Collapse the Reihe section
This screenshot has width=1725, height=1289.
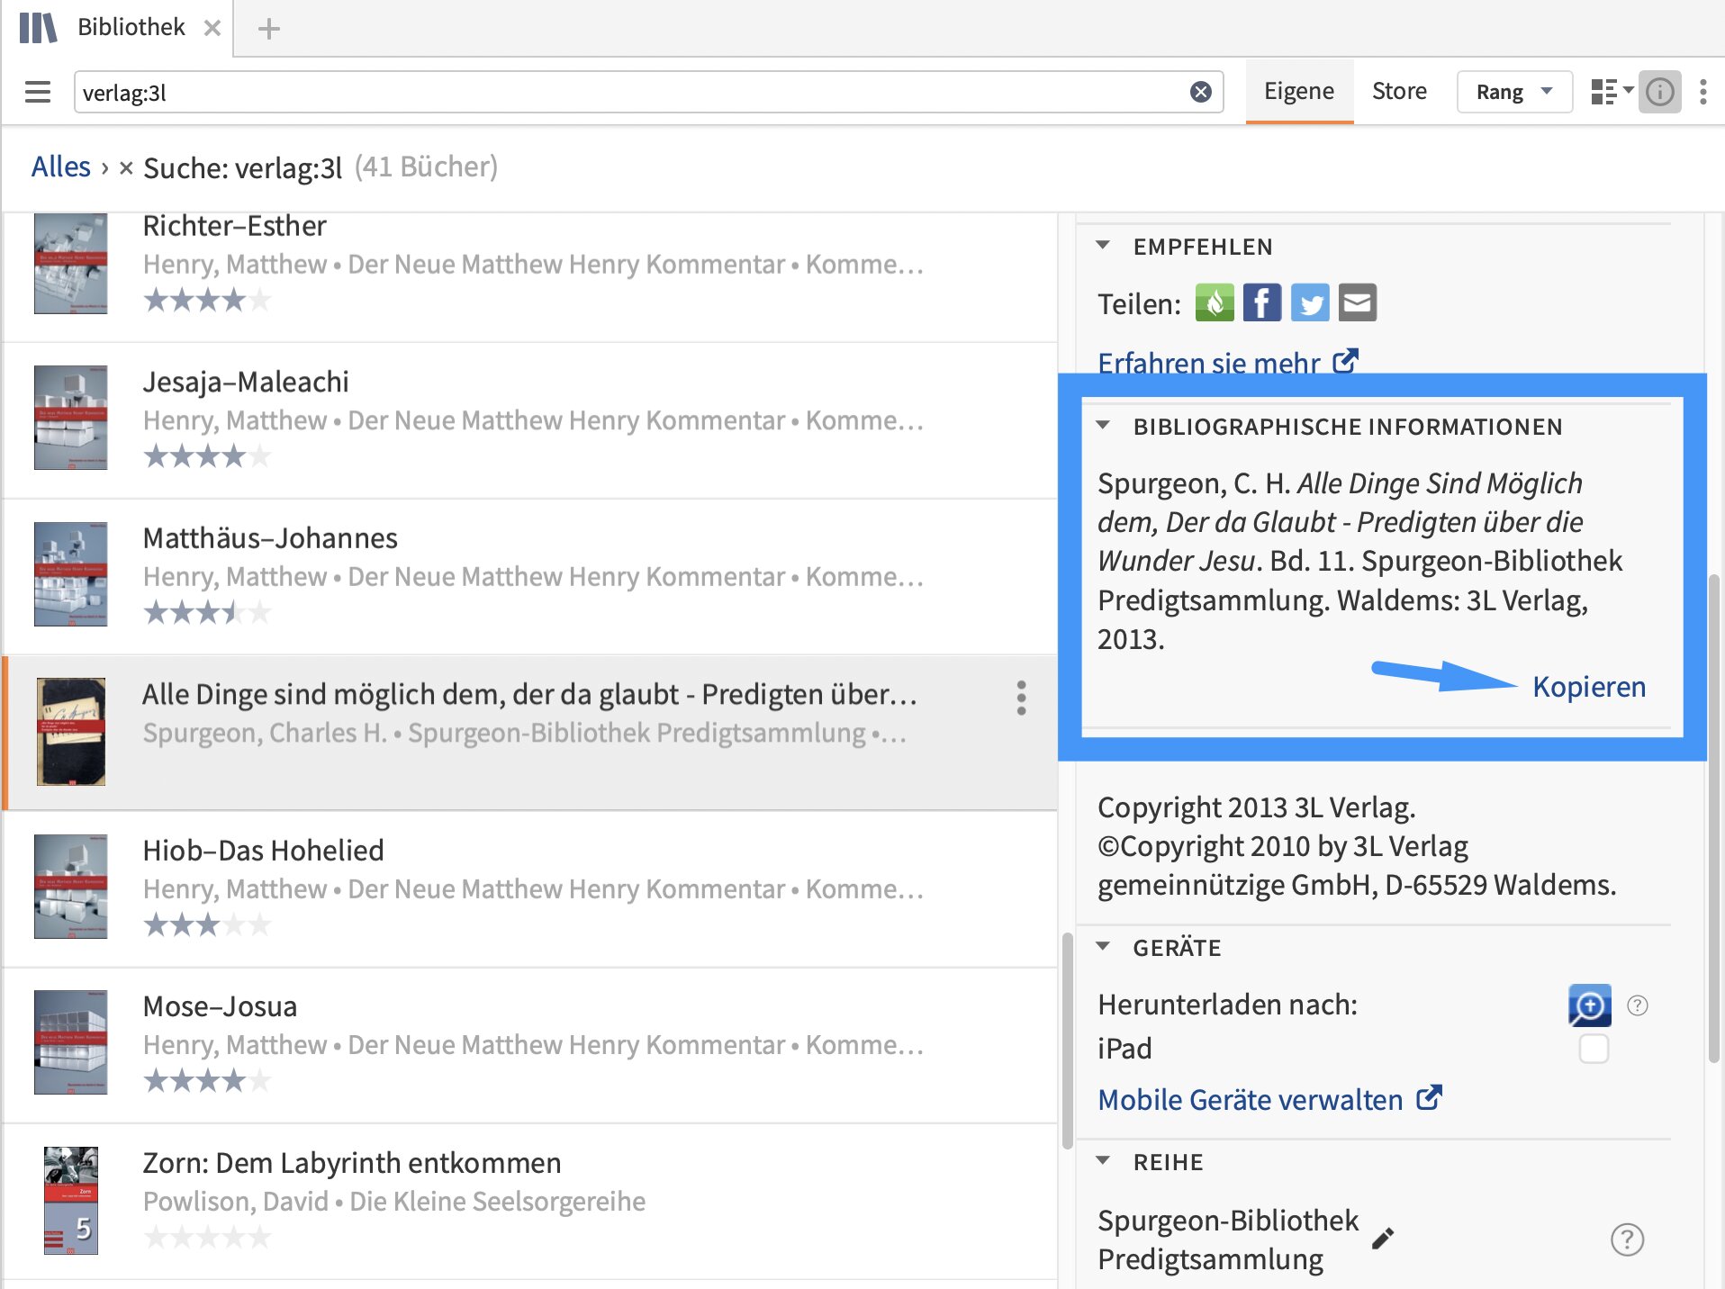point(1103,1160)
